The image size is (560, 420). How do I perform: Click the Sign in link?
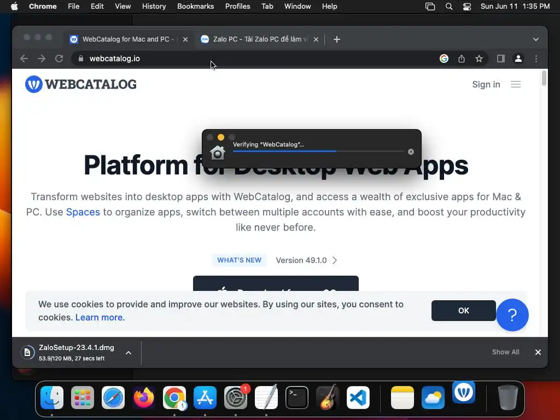(x=486, y=84)
